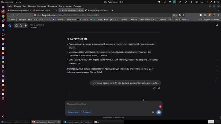The width and height of the screenshot is (221, 124).
Task: Open the Файл menu
Action: pyautogui.click(x=10, y=6)
